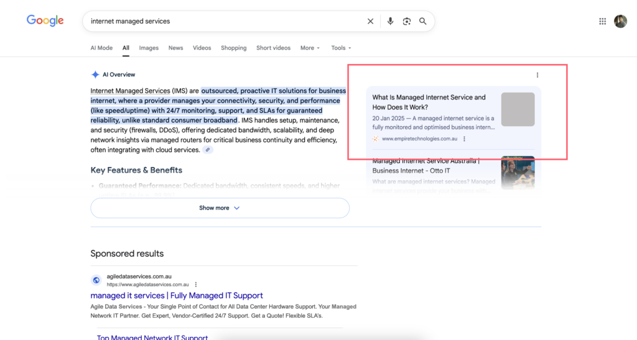637x340 pixels.
Task: Switch to Images tab
Action: pos(149,48)
